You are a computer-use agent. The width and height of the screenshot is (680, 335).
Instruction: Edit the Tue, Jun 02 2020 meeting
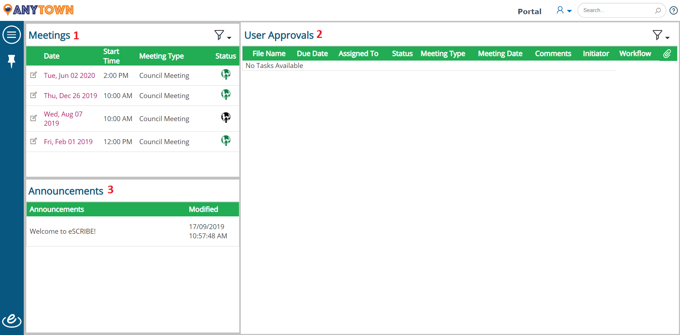pyautogui.click(x=34, y=75)
